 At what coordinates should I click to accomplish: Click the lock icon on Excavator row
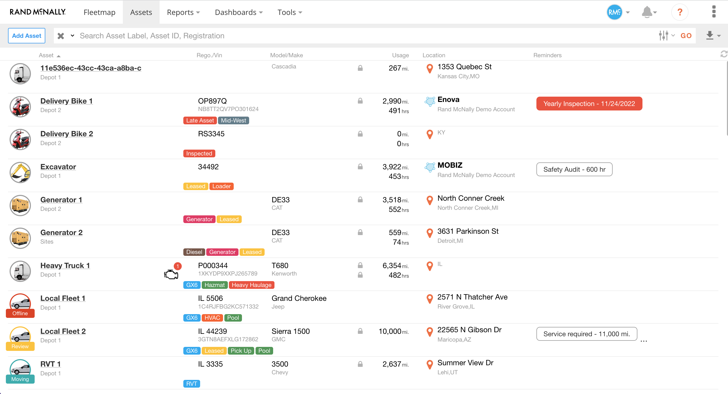[360, 167]
